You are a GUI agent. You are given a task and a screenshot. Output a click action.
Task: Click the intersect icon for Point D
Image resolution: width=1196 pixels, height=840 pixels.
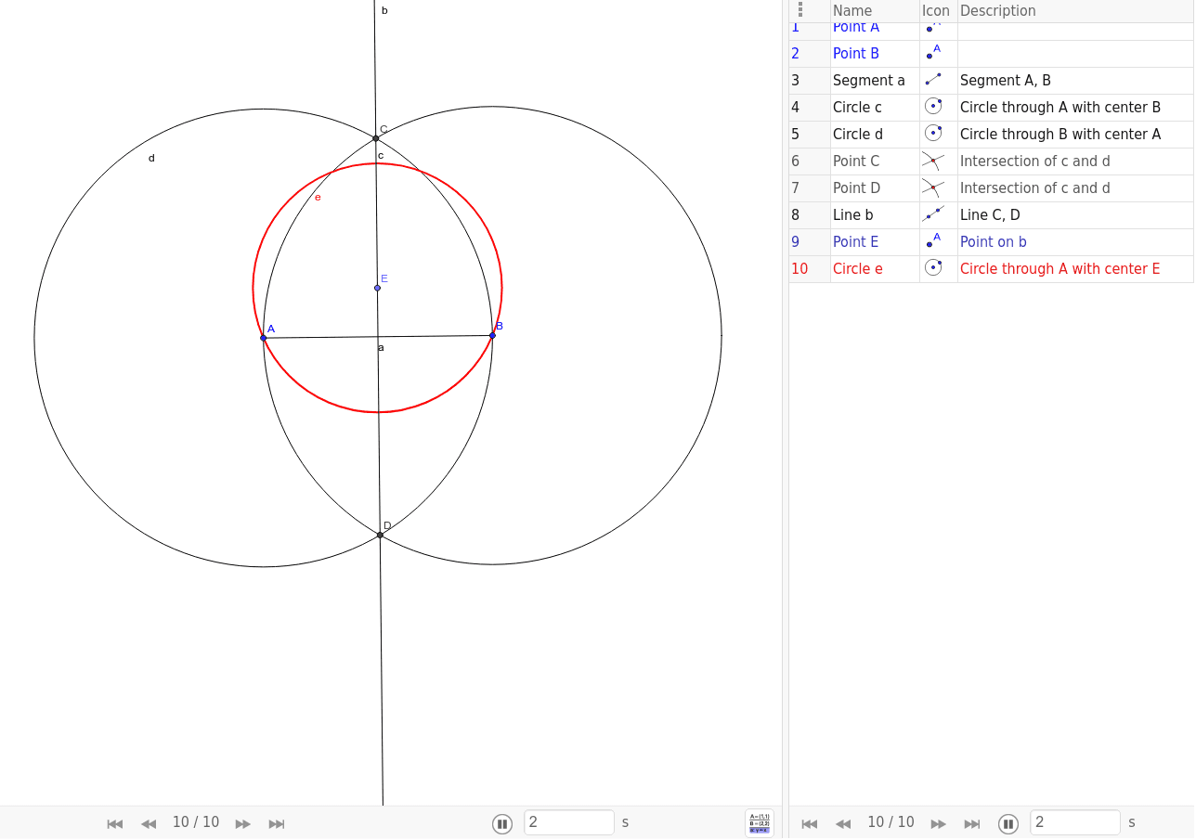click(933, 187)
